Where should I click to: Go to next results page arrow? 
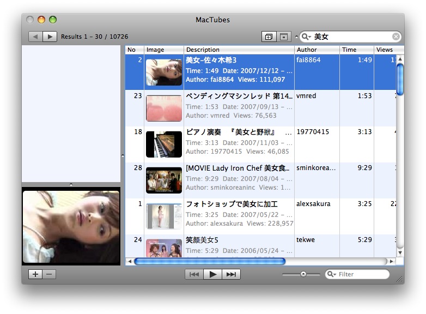[50, 37]
